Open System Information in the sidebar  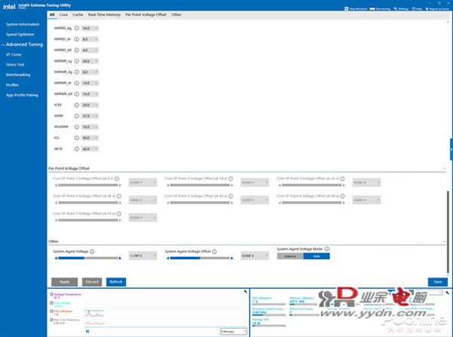click(23, 25)
